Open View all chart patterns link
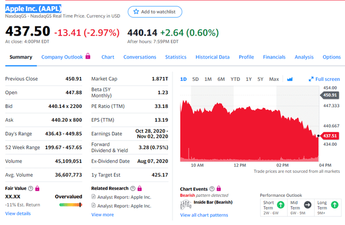345x225 pixels. (x=204, y=215)
